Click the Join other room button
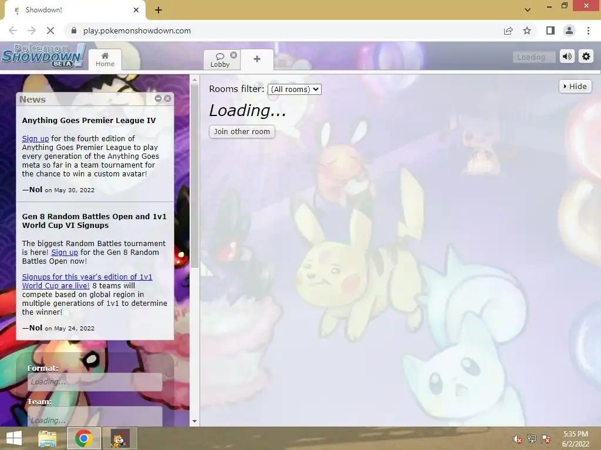Screen dimensions: 601x450 242,132
